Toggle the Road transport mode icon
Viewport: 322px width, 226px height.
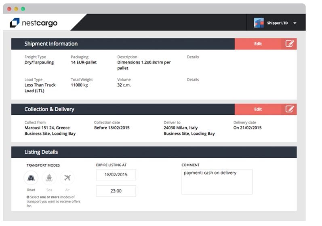coord(31,178)
